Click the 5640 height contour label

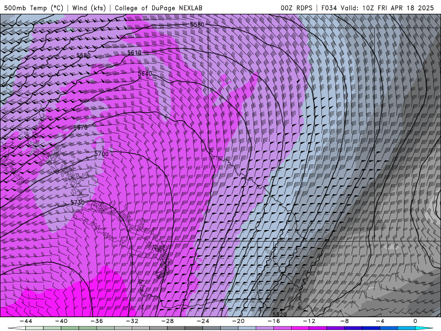coord(145,74)
